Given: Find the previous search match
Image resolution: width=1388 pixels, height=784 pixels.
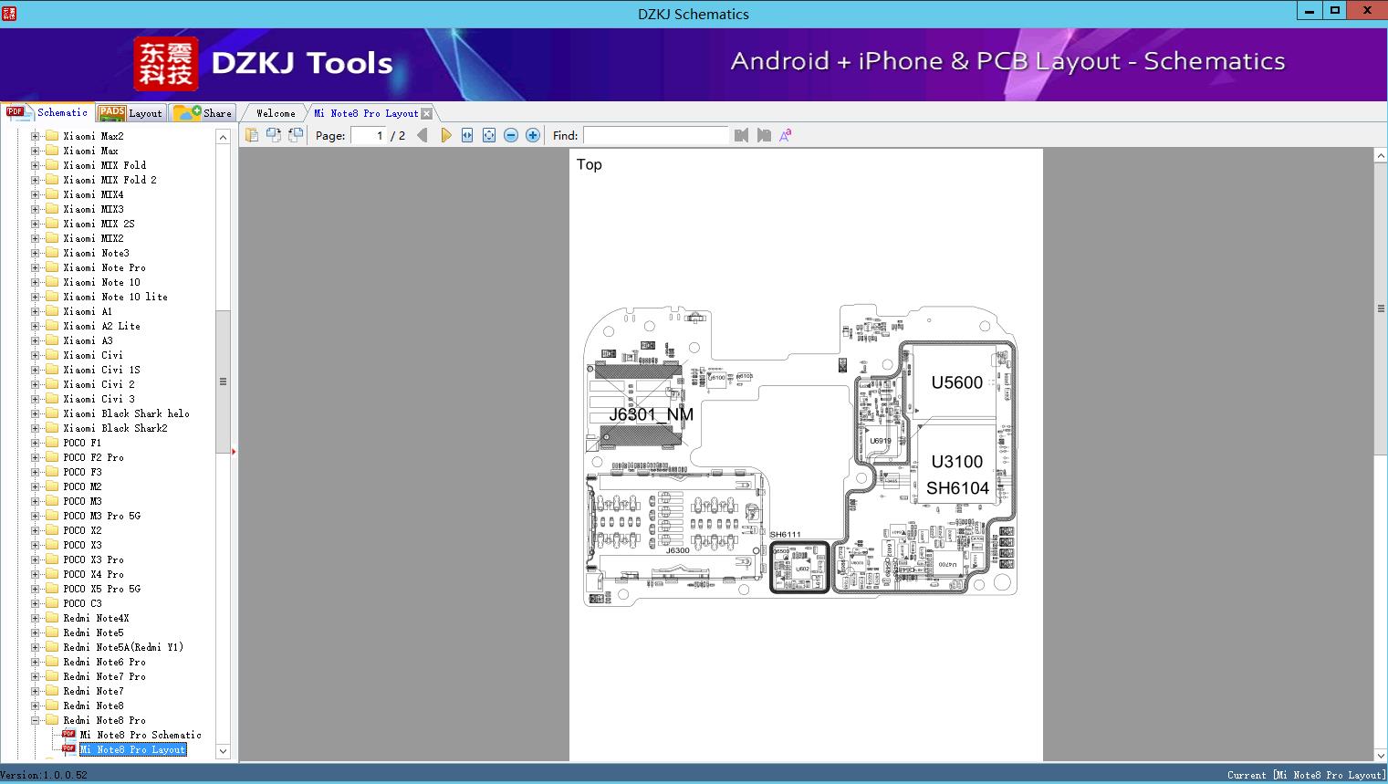Looking at the screenshot, I should [x=741, y=135].
